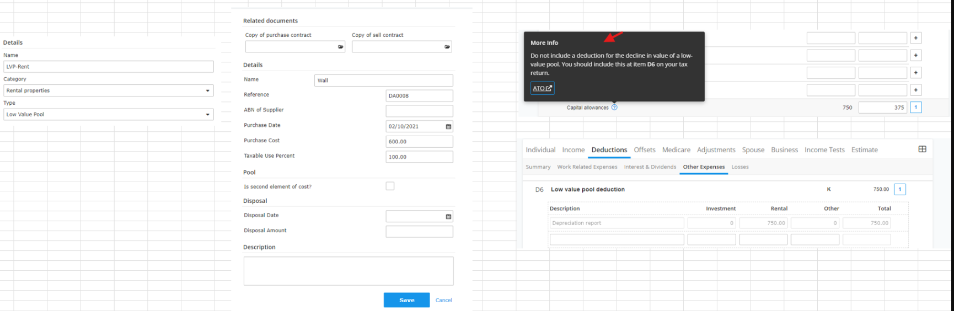Open the worksheet button '1' beside Capital allowances 375

coord(916,108)
